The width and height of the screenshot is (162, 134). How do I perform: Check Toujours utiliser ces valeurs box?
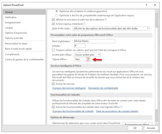53,50
